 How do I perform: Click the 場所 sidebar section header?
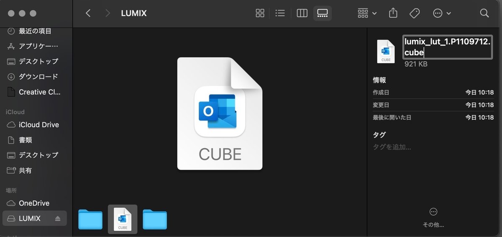coord(11,190)
